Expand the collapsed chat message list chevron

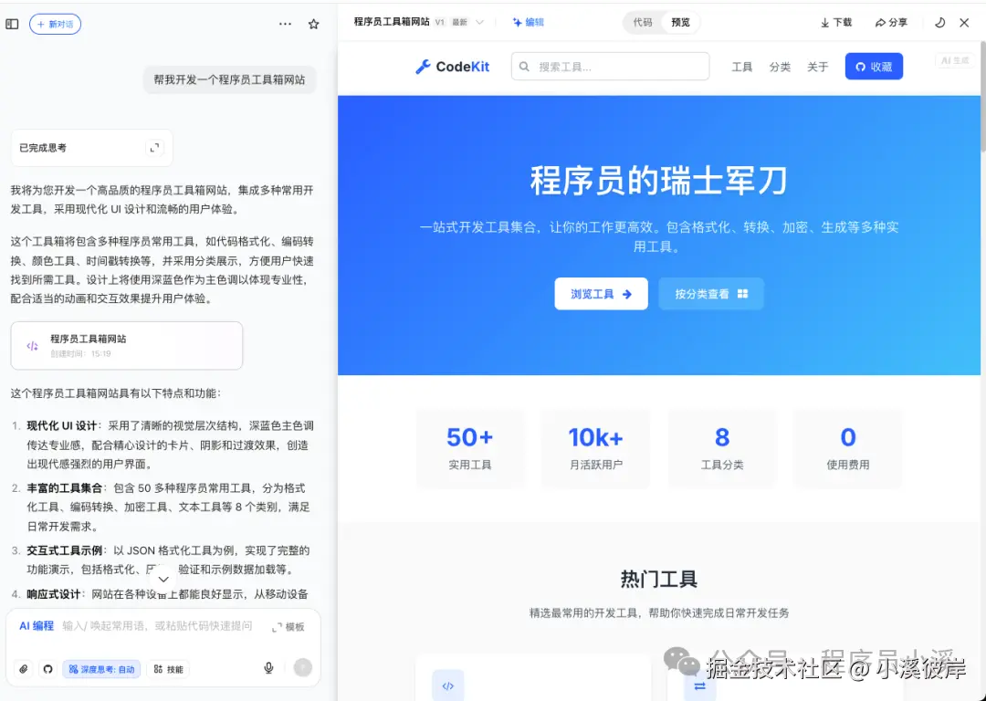point(163,579)
